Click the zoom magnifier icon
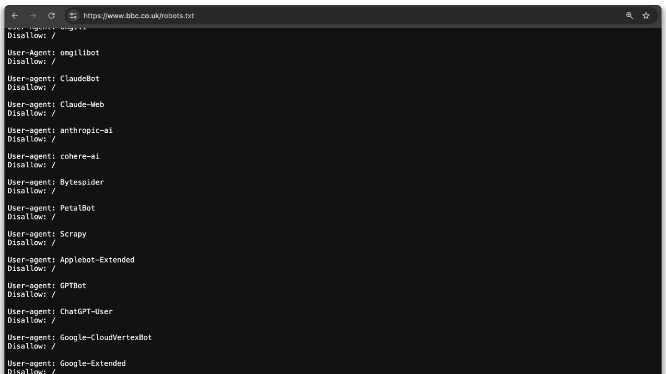Image resolution: width=666 pixels, height=374 pixels. (629, 16)
